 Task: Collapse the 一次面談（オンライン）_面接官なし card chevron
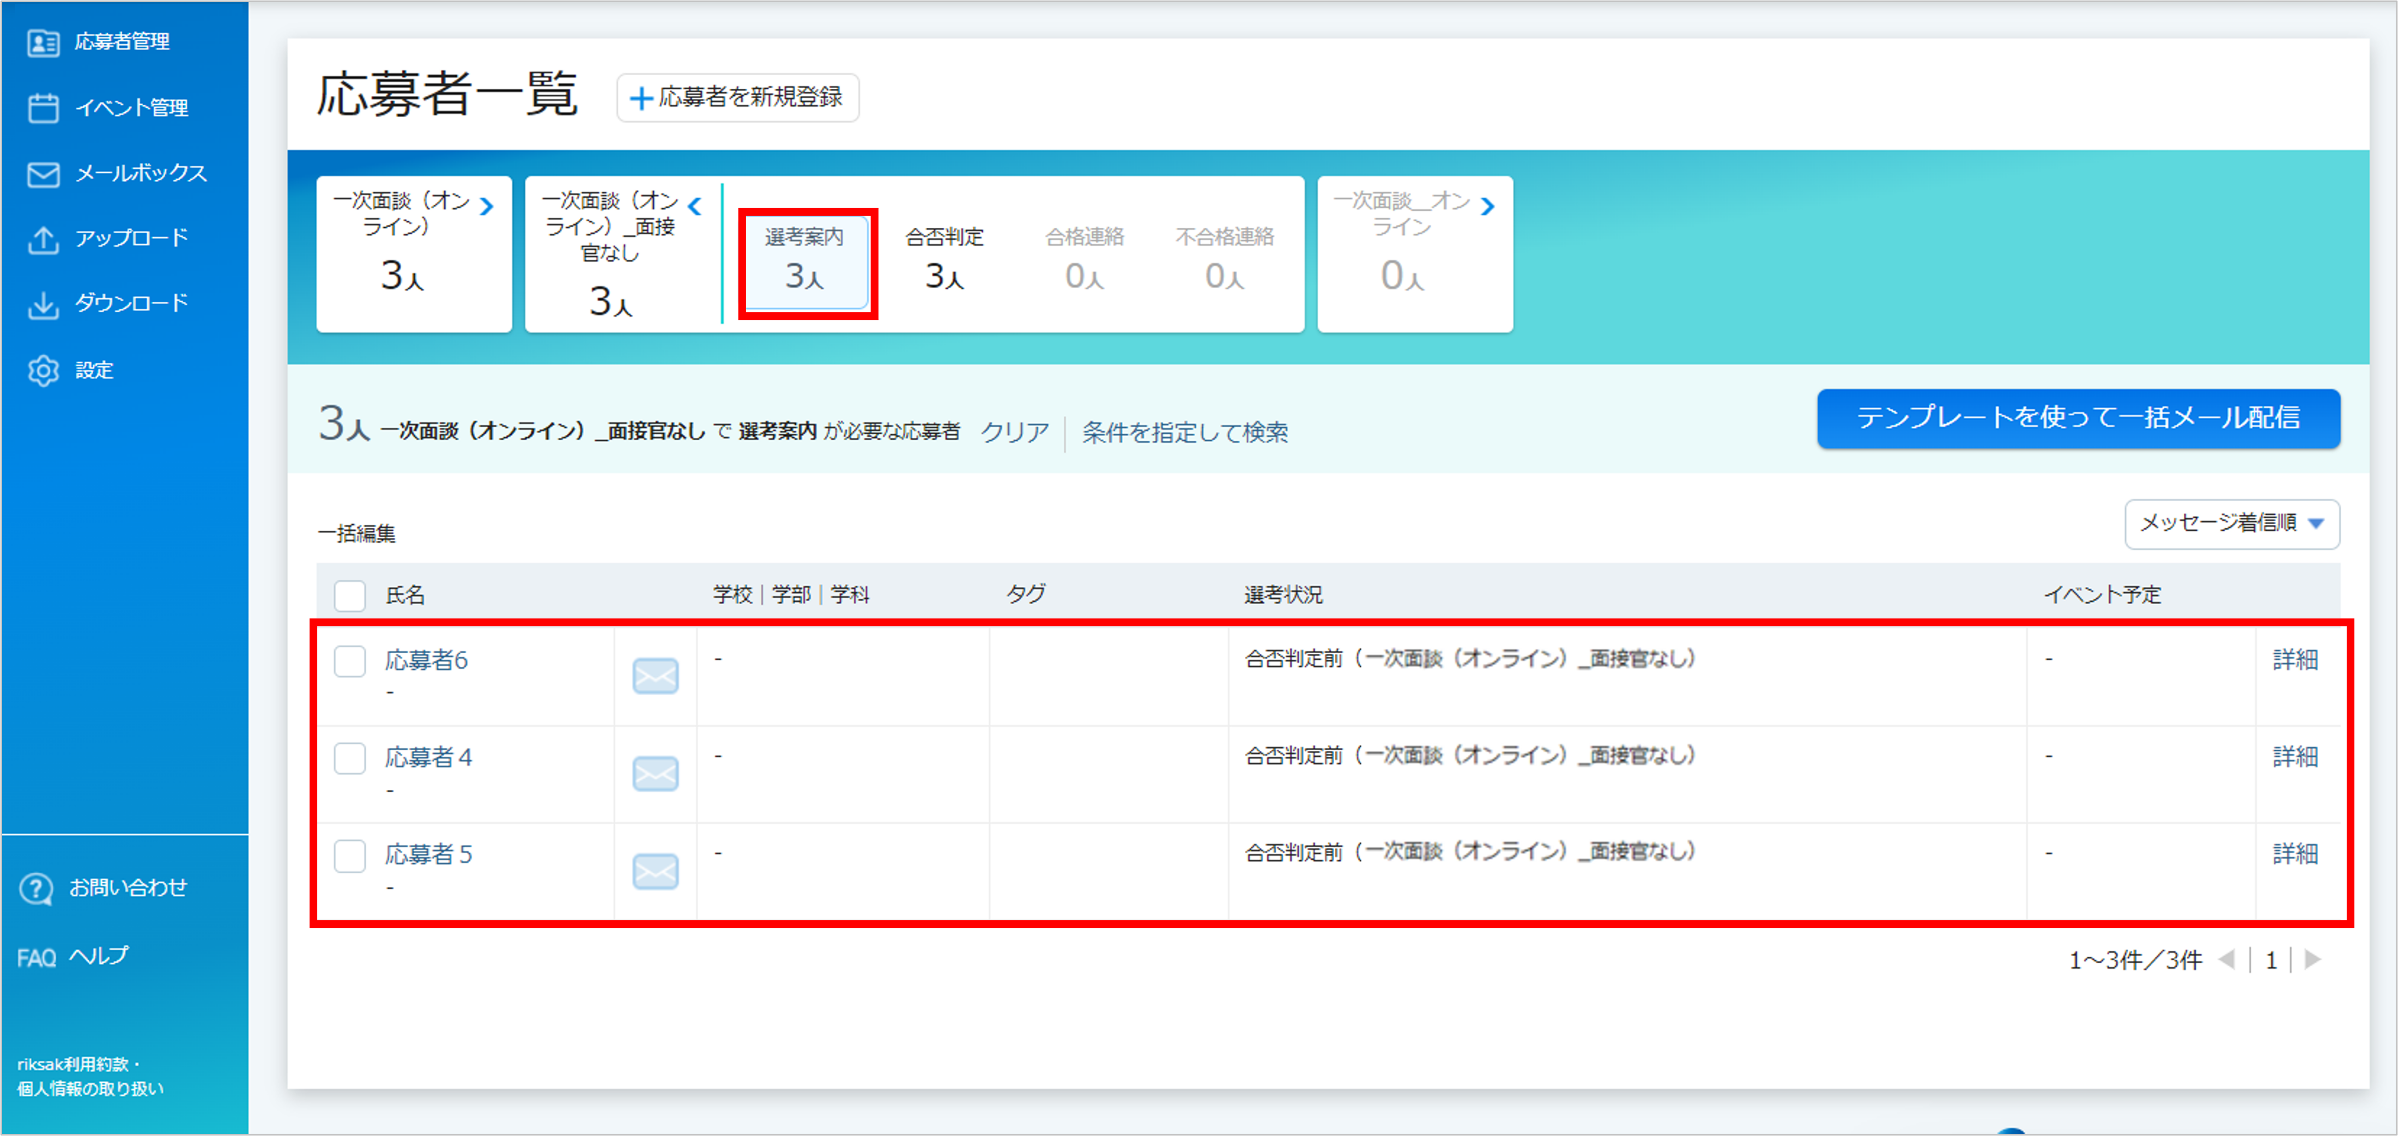(694, 206)
